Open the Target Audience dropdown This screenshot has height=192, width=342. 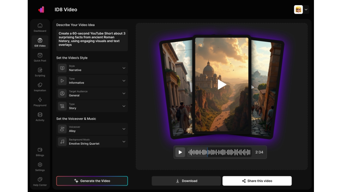coord(92,93)
